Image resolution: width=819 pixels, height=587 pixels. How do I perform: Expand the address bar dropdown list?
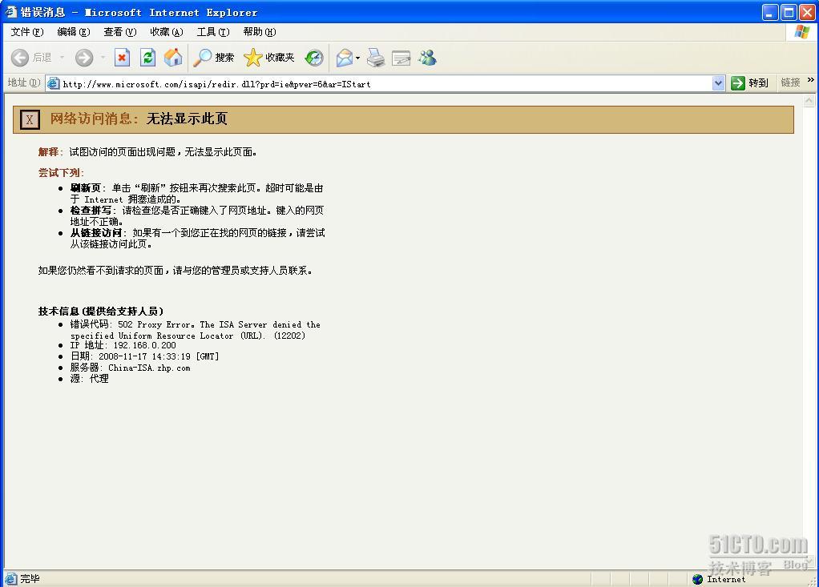pos(718,83)
